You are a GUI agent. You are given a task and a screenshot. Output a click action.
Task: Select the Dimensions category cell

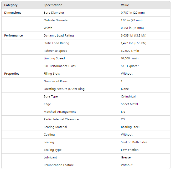(13, 13)
